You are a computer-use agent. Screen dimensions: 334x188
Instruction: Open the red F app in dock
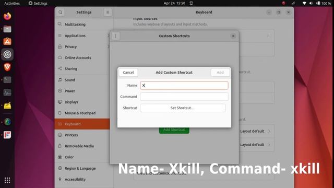[7, 135]
